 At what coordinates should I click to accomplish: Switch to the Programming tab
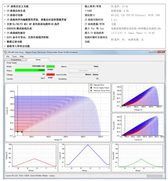pyautogui.click(x=16, y=60)
